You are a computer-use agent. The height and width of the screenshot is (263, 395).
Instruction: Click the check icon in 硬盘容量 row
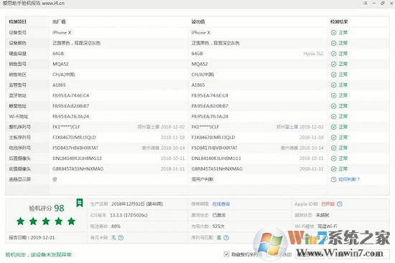pos(333,54)
